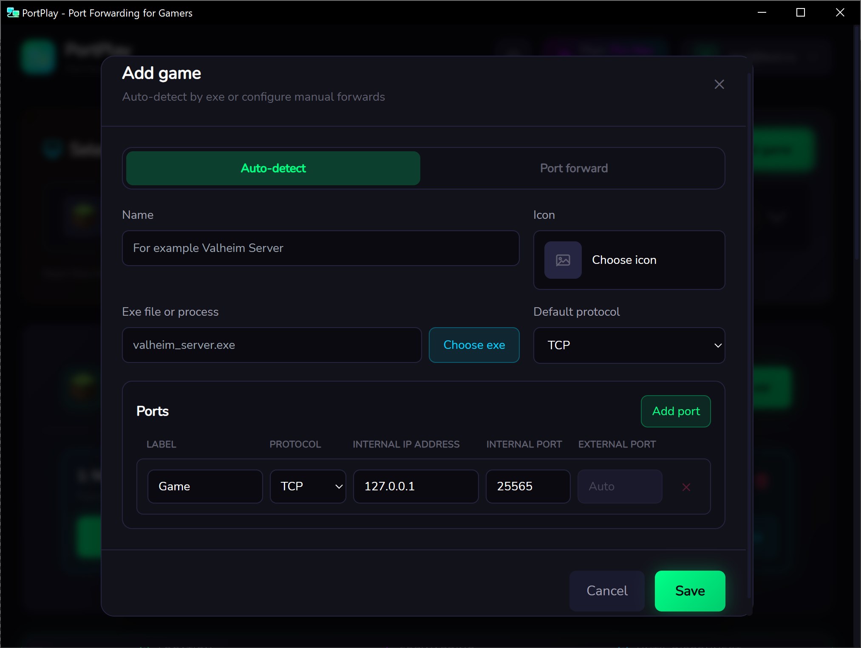Image resolution: width=861 pixels, height=648 pixels.
Task: Maximize the PortPlay window
Action: [801, 13]
